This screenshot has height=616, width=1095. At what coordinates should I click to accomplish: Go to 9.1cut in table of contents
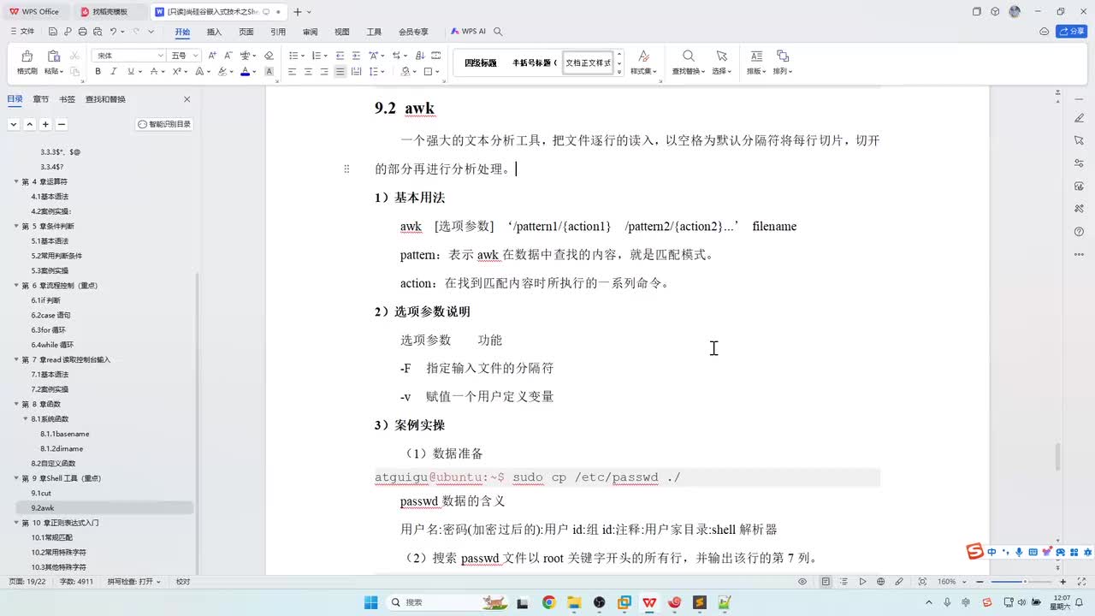[x=41, y=493]
